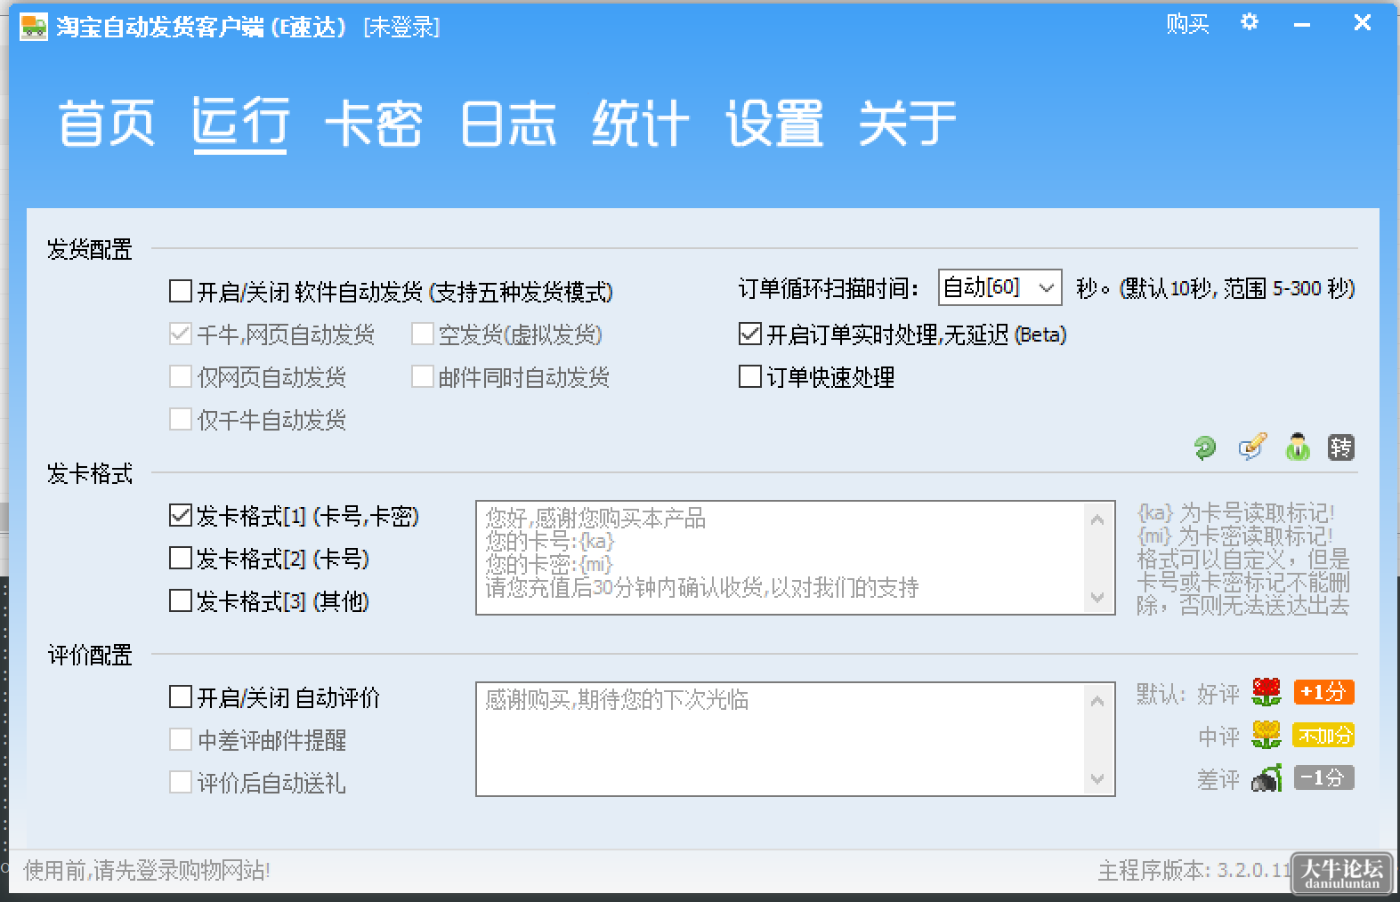Open settings via the gear icon
This screenshot has width=1400, height=902.
[x=1250, y=22]
